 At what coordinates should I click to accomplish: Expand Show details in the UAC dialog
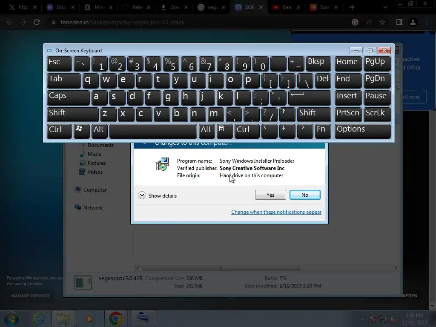(x=158, y=195)
